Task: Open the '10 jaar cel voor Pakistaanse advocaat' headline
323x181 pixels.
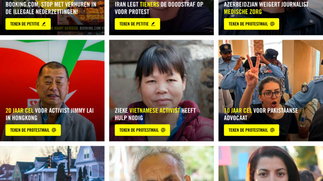Action: click(x=261, y=114)
